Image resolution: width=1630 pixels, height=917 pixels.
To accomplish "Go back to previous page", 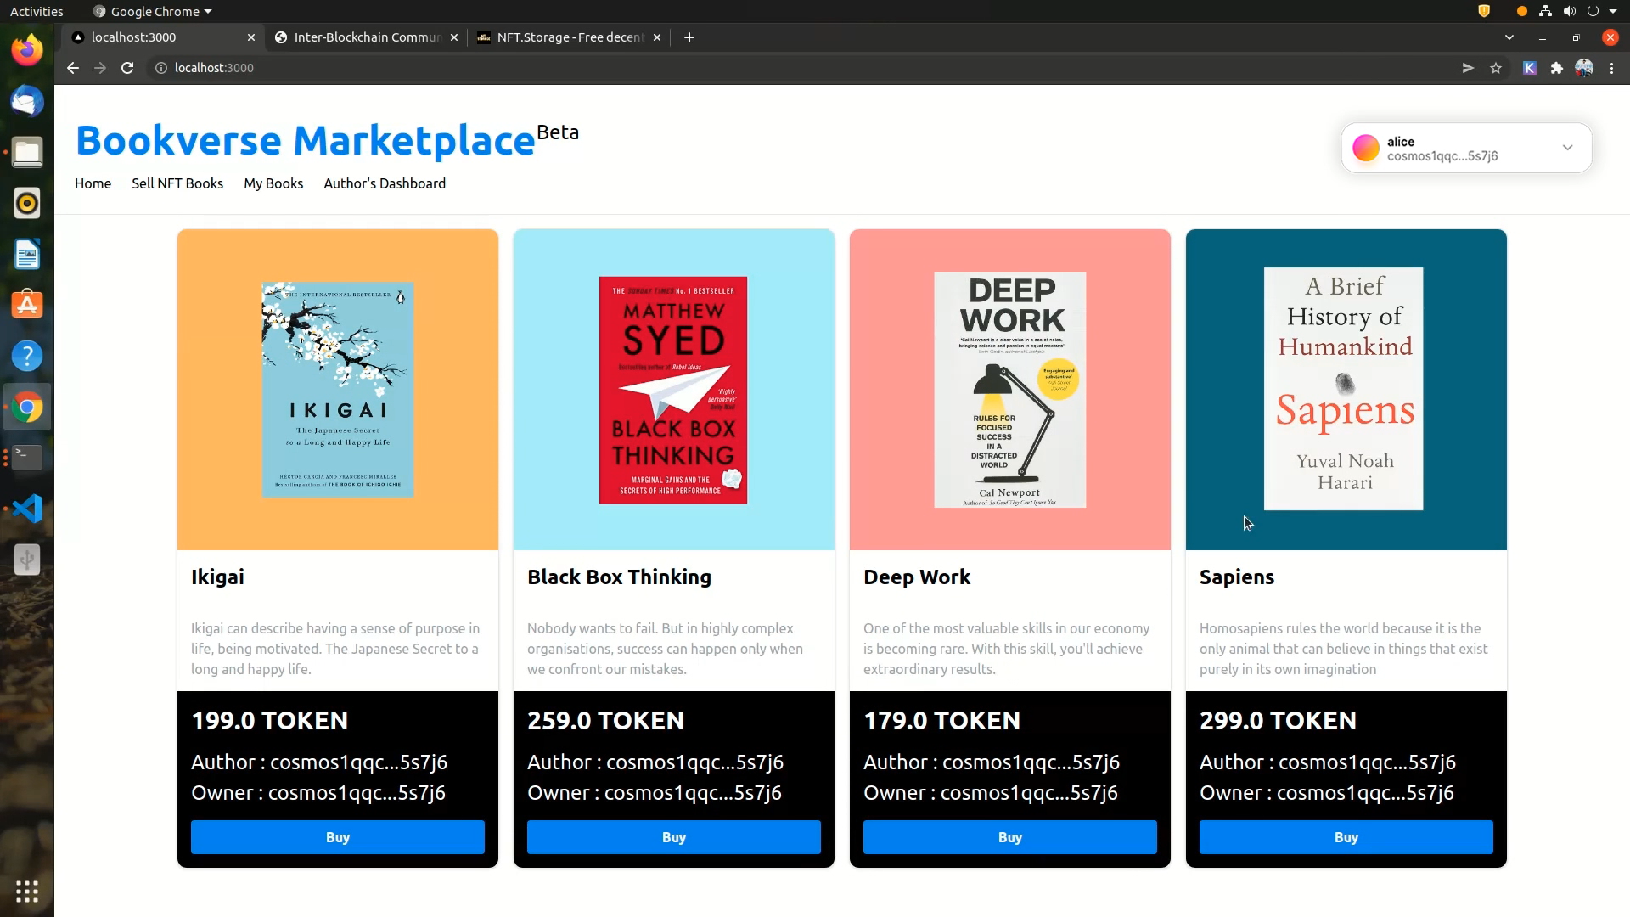I will (x=73, y=68).
